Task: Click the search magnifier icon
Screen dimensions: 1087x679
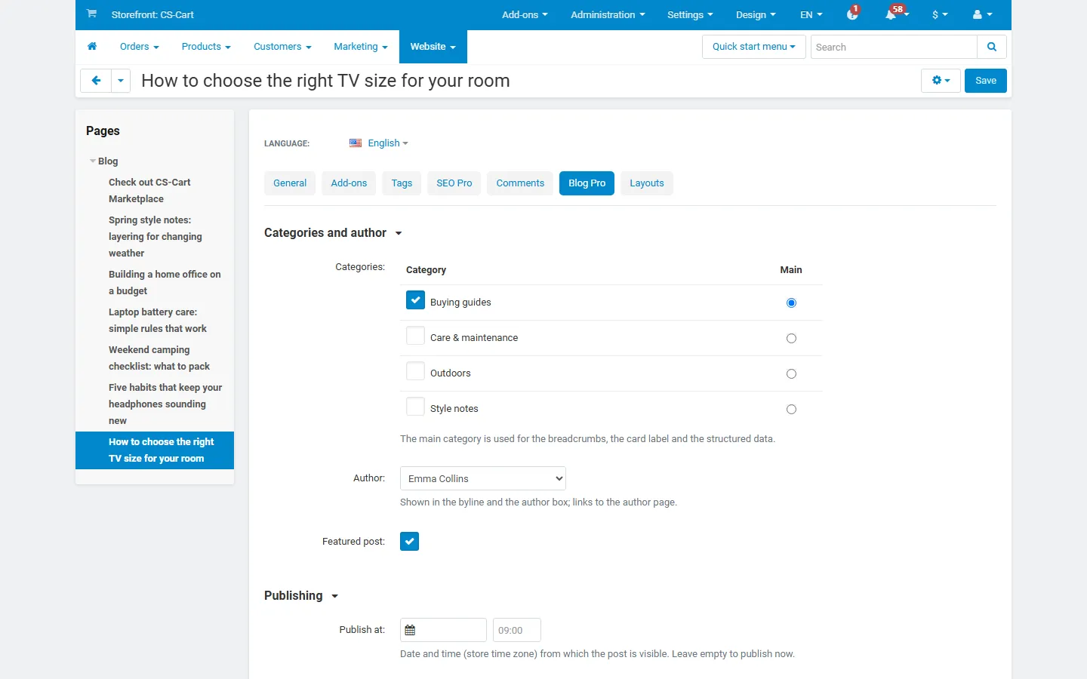Action: (x=992, y=47)
